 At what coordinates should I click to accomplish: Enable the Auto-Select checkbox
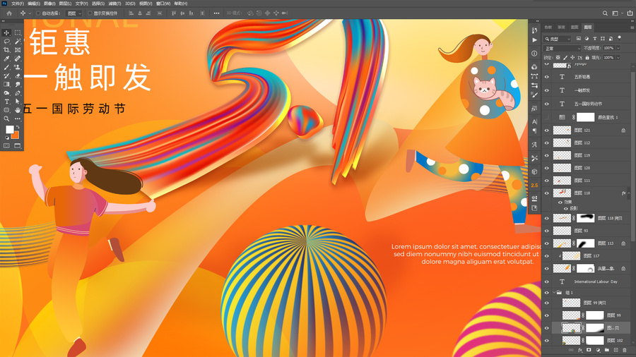pyautogui.click(x=38, y=13)
